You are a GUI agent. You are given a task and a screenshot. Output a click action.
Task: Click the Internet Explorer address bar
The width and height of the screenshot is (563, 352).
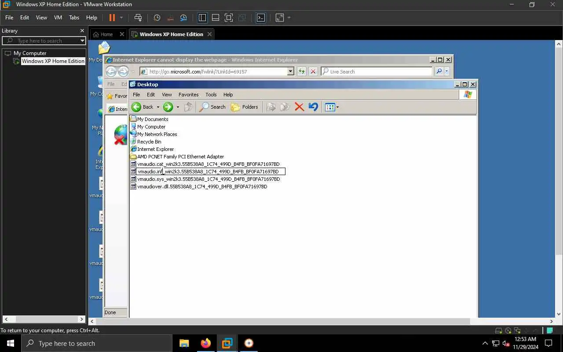[x=213, y=71]
